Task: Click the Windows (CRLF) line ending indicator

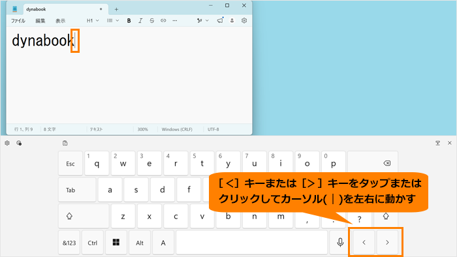Action: tap(177, 129)
